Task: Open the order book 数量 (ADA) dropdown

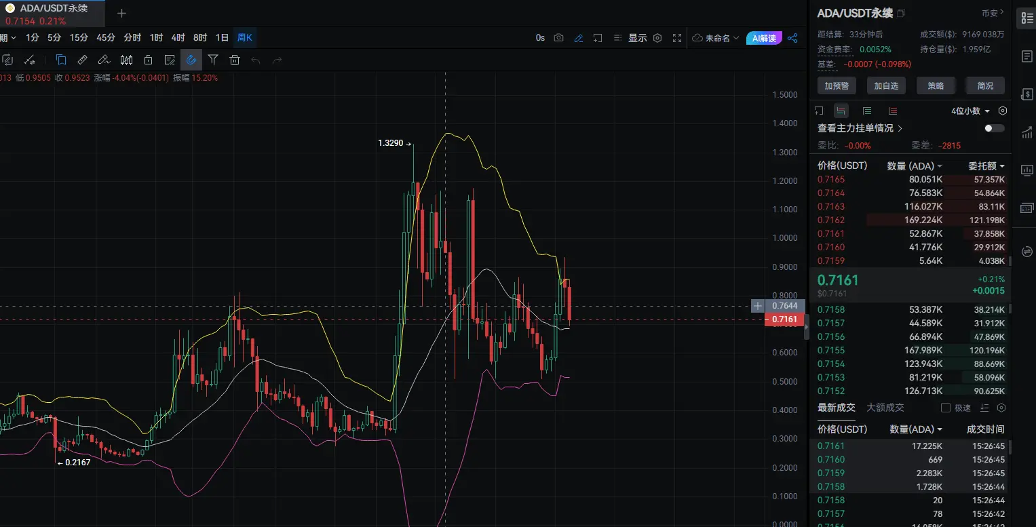Action: (x=915, y=166)
